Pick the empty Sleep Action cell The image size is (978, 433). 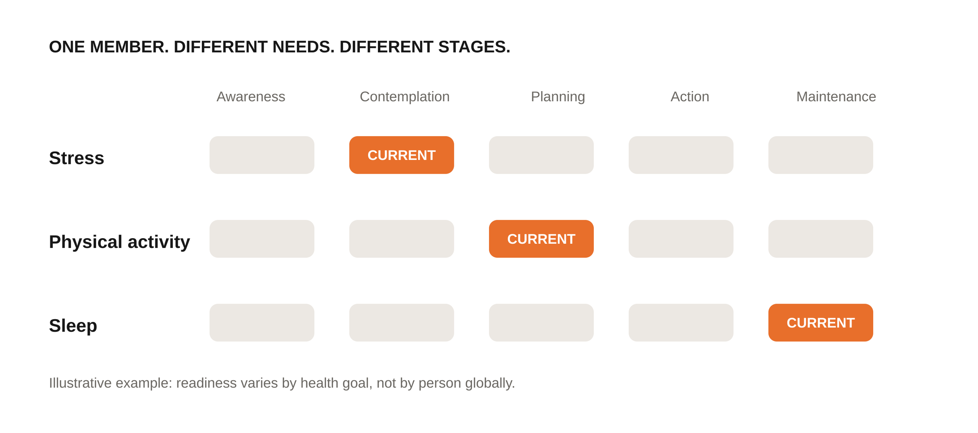tap(681, 322)
